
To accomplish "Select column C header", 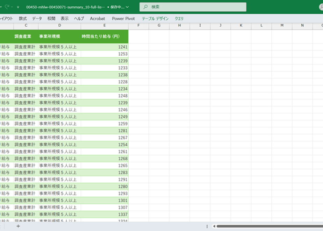I will coord(26,25).
